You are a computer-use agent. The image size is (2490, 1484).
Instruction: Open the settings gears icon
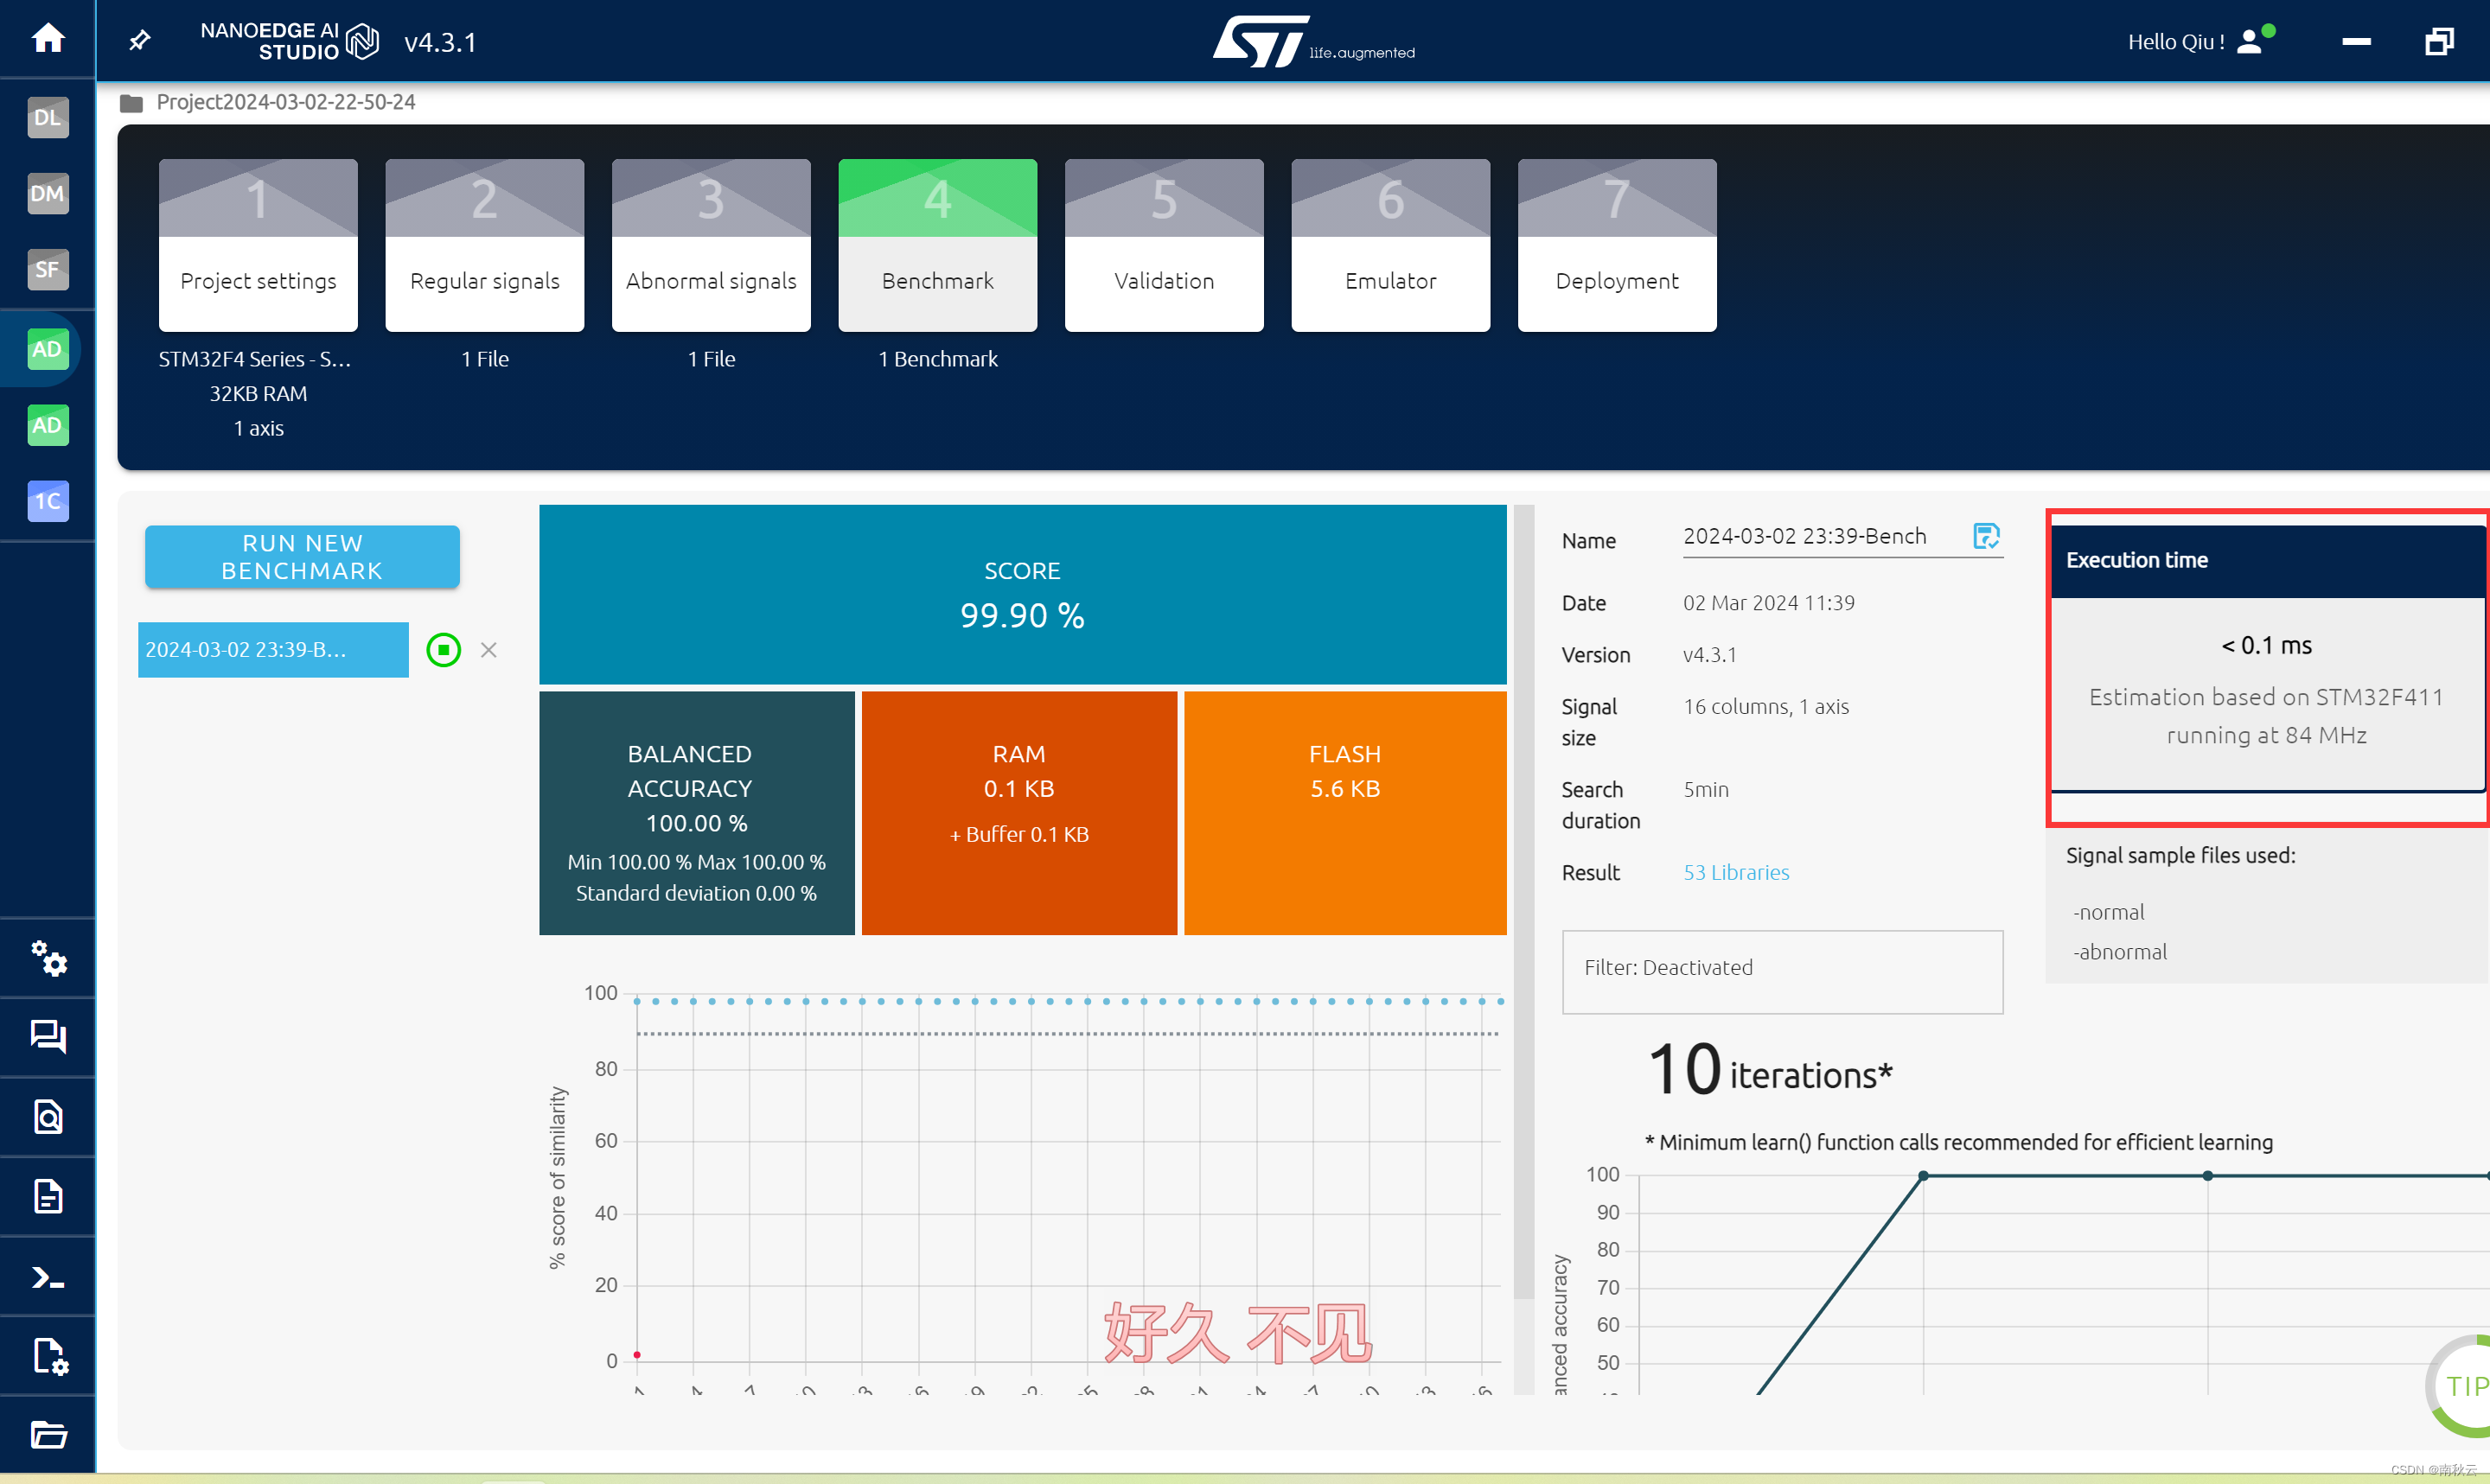pos(47,958)
